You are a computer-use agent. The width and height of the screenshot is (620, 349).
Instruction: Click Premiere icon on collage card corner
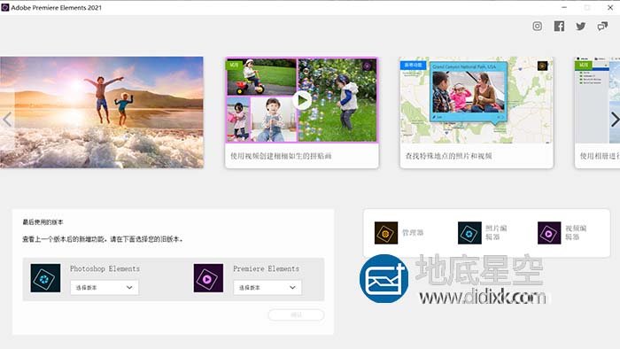tap(368, 66)
